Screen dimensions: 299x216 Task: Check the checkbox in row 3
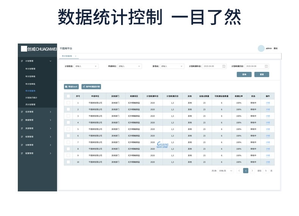point(68,116)
